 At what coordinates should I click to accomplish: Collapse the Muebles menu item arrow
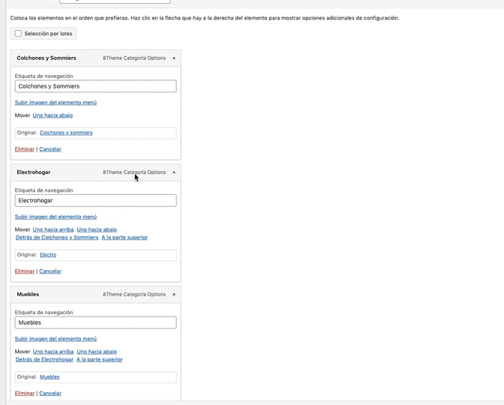174,294
